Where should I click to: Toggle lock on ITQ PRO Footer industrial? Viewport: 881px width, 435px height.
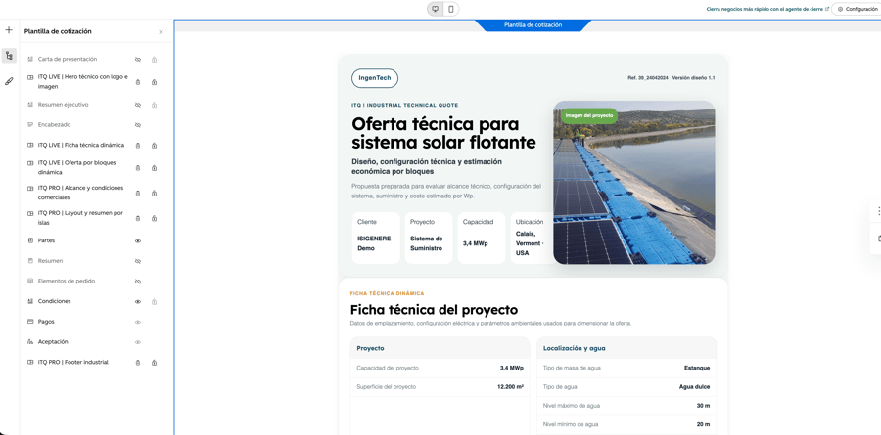[154, 363]
